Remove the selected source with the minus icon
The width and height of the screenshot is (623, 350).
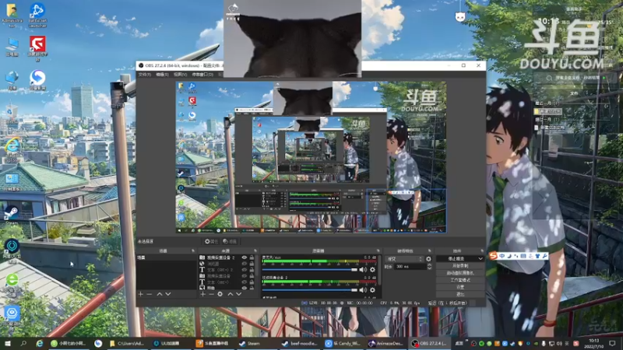(x=211, y=294)
